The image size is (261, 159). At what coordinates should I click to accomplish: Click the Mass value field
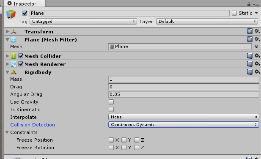point(184,79)
